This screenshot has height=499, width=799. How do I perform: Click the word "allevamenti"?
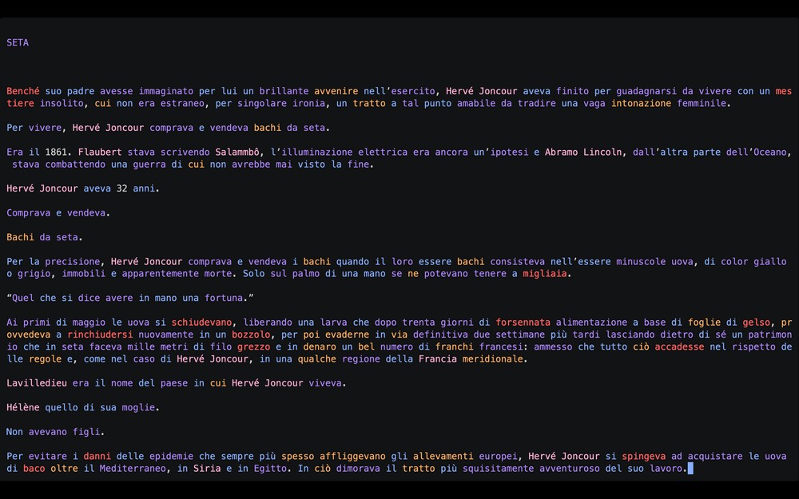coord(443,456)
